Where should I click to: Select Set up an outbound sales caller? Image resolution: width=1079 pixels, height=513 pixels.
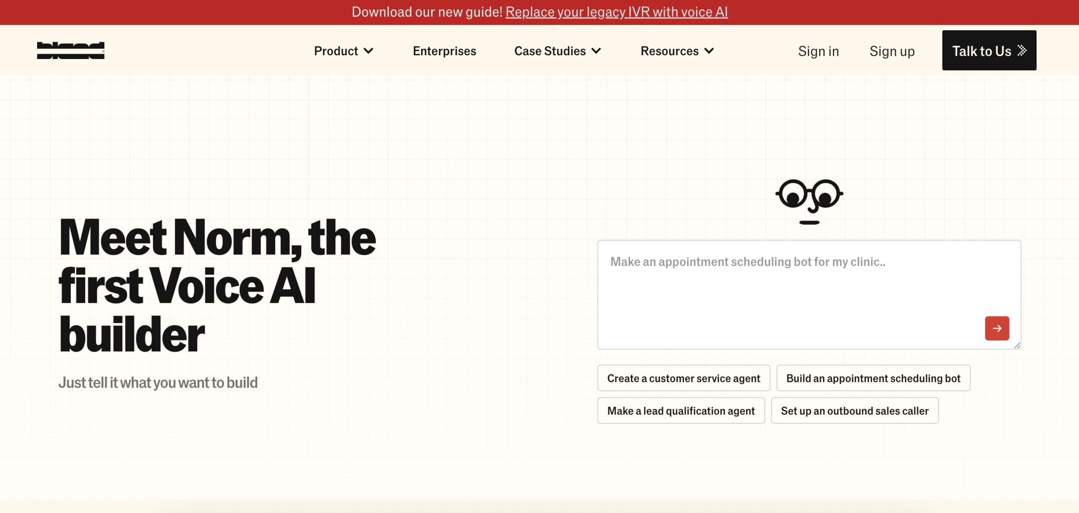click(x=854, y=411)
